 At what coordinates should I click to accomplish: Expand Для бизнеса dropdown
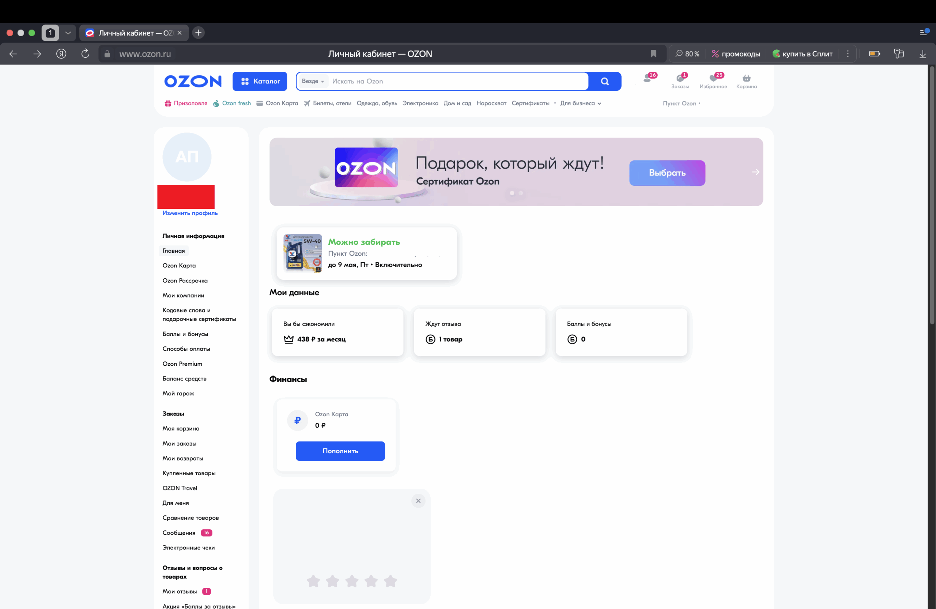click(x=581, y=104)
